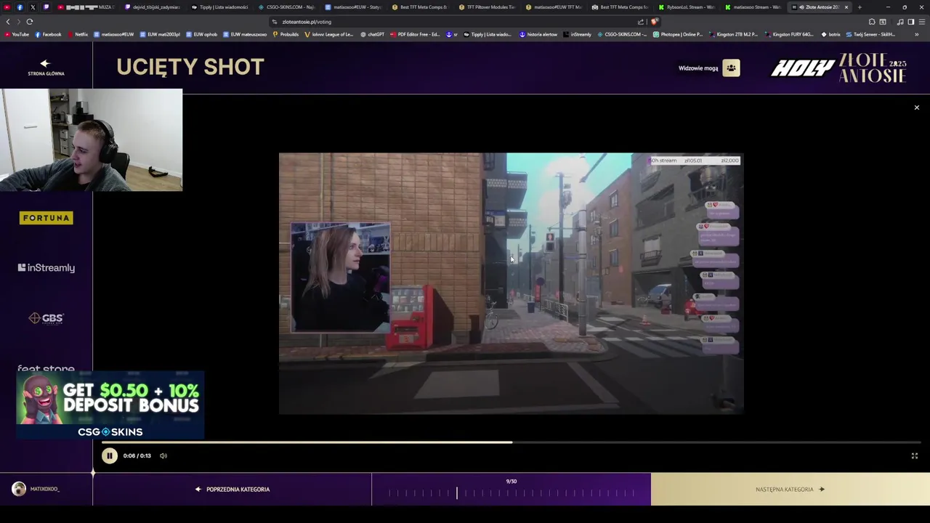This screenshot has width=930, height=523.
Task: Open Kingston 2TB M.2 bookmark
Action: coord(733,34)
